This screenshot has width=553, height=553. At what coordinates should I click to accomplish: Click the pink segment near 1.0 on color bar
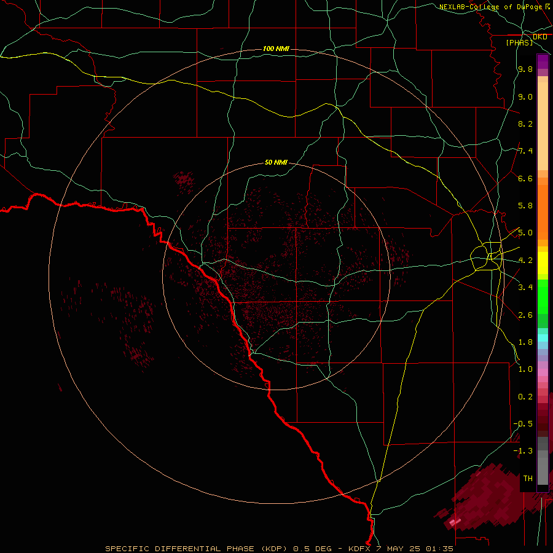coord(543,372)
